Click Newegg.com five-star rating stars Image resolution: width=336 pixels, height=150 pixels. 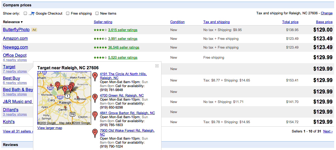click(x=100, y=48)
